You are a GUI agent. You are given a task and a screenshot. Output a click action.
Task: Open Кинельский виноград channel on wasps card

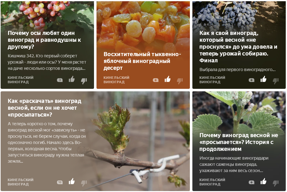[x=21, y=80]
